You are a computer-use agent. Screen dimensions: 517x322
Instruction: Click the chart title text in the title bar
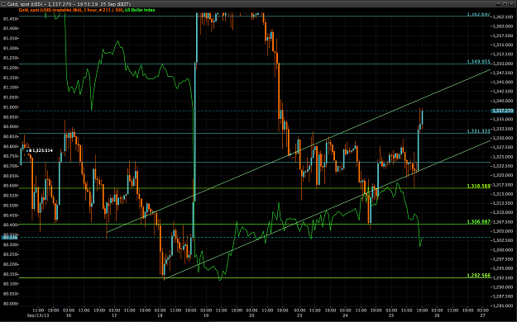(x=69, y=4)
